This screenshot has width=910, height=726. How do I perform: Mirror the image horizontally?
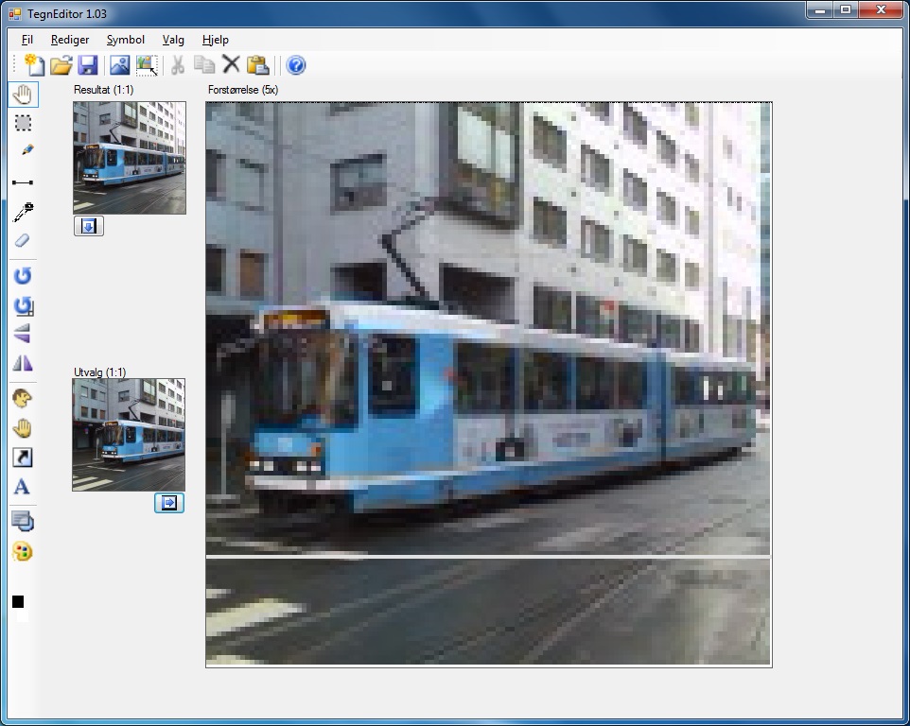click(23, 364)
